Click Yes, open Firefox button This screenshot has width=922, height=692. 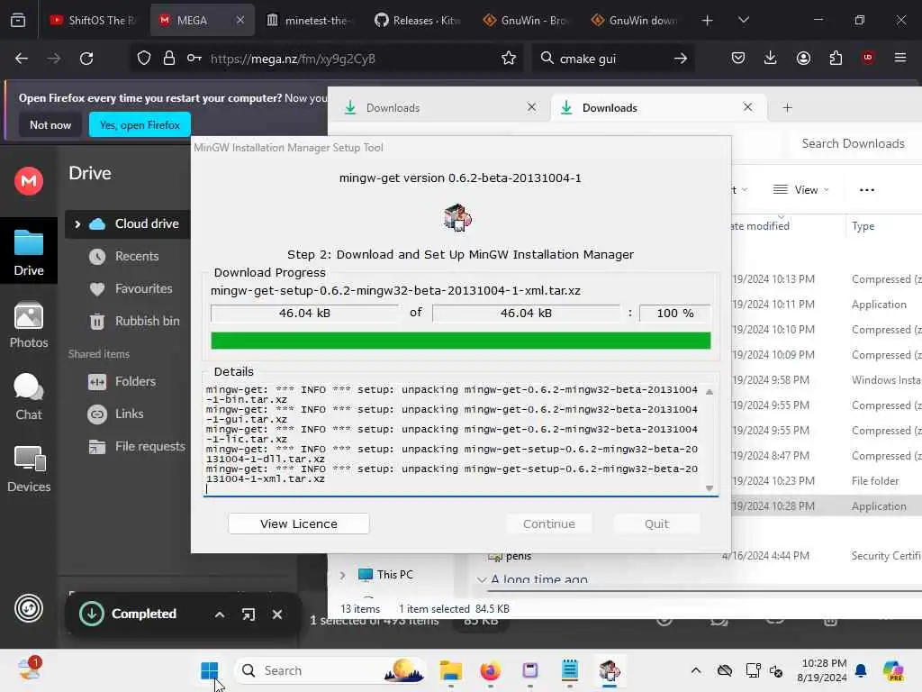[140, 124]
